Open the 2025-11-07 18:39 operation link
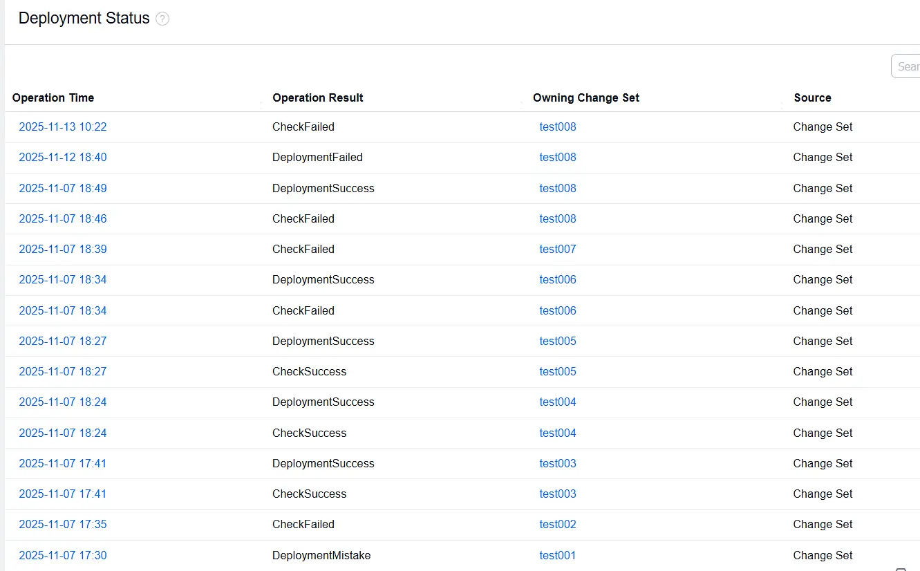Screen dimensions: 920x571 point(63,249)
